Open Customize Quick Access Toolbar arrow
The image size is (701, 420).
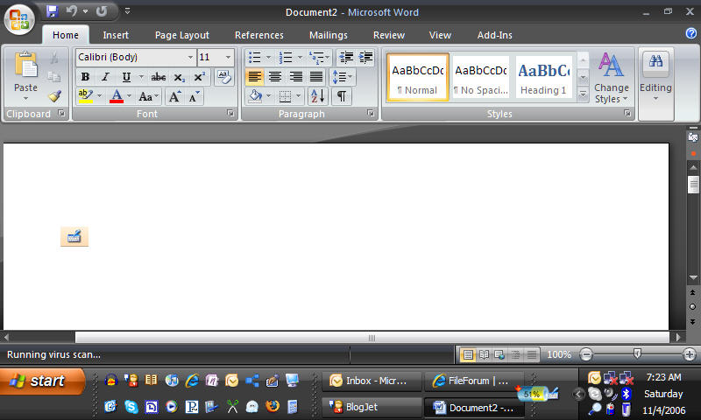pyautogui.click(x=127, y=10)
